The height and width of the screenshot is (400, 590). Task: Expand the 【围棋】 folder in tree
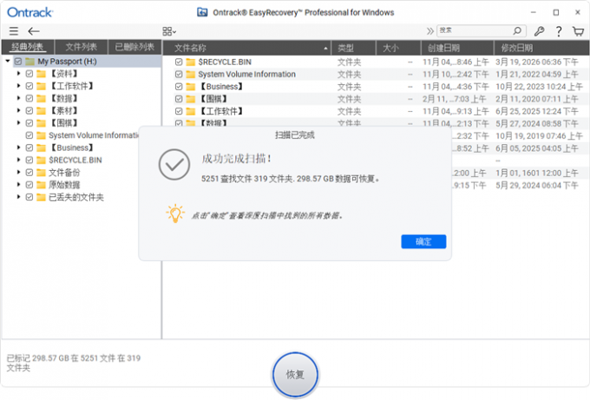pyautogui.click(x=18, y=123)
